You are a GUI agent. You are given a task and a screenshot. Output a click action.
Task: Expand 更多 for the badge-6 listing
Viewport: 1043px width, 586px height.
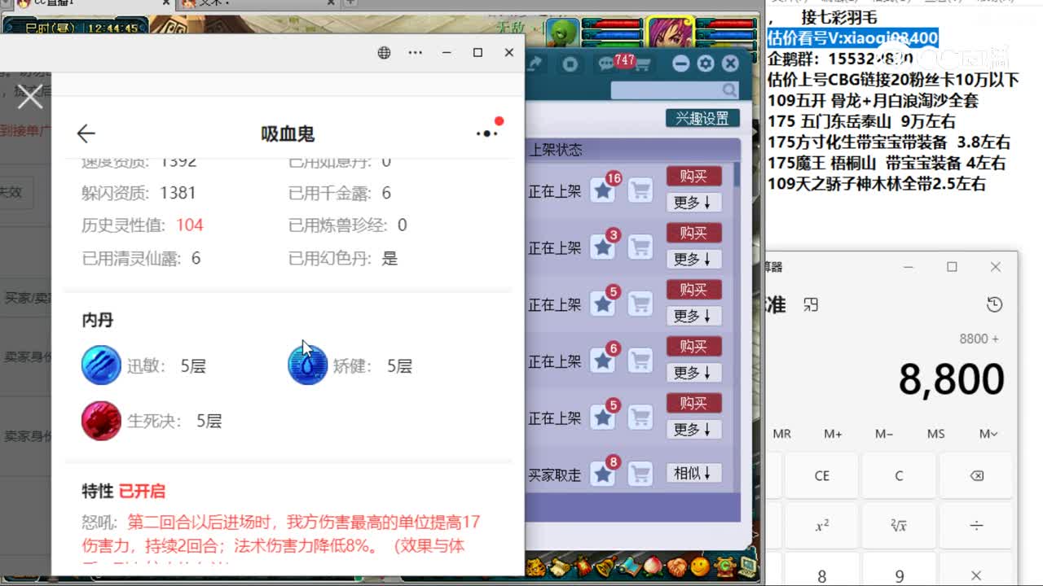[x=693, y=373]
